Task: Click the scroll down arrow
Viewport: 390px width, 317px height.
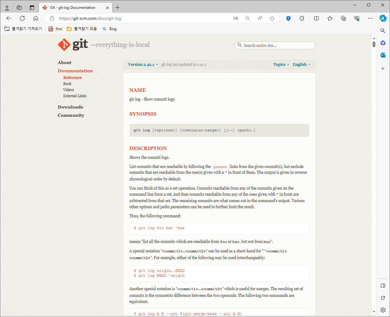Action: click(x=374, y=312)
